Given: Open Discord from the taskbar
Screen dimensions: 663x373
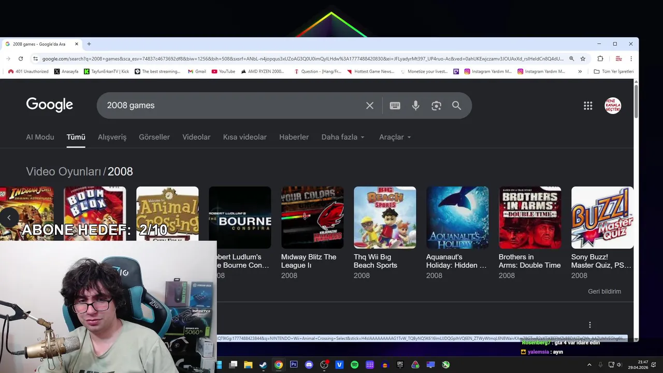Looking at the screenshot, I should coord(309,365).
